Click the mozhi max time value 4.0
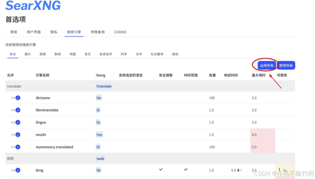 click(254, 135)
